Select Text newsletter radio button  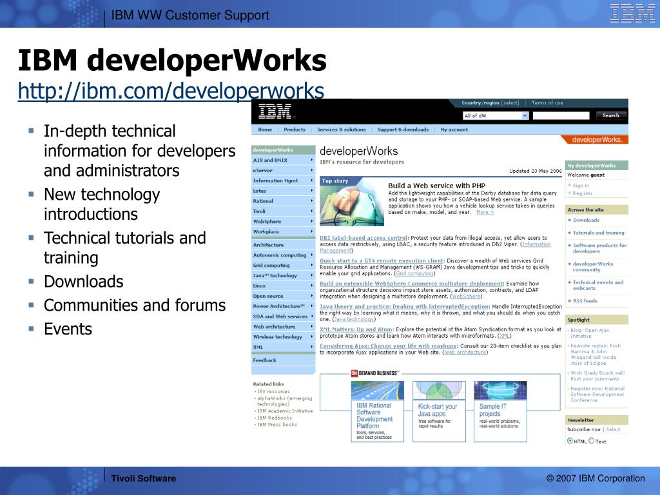pyautogui.click(x=592, y=441)
